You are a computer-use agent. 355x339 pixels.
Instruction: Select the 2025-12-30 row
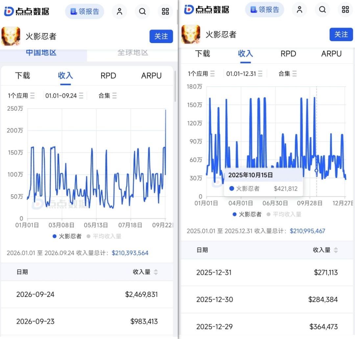coord(267,299)
